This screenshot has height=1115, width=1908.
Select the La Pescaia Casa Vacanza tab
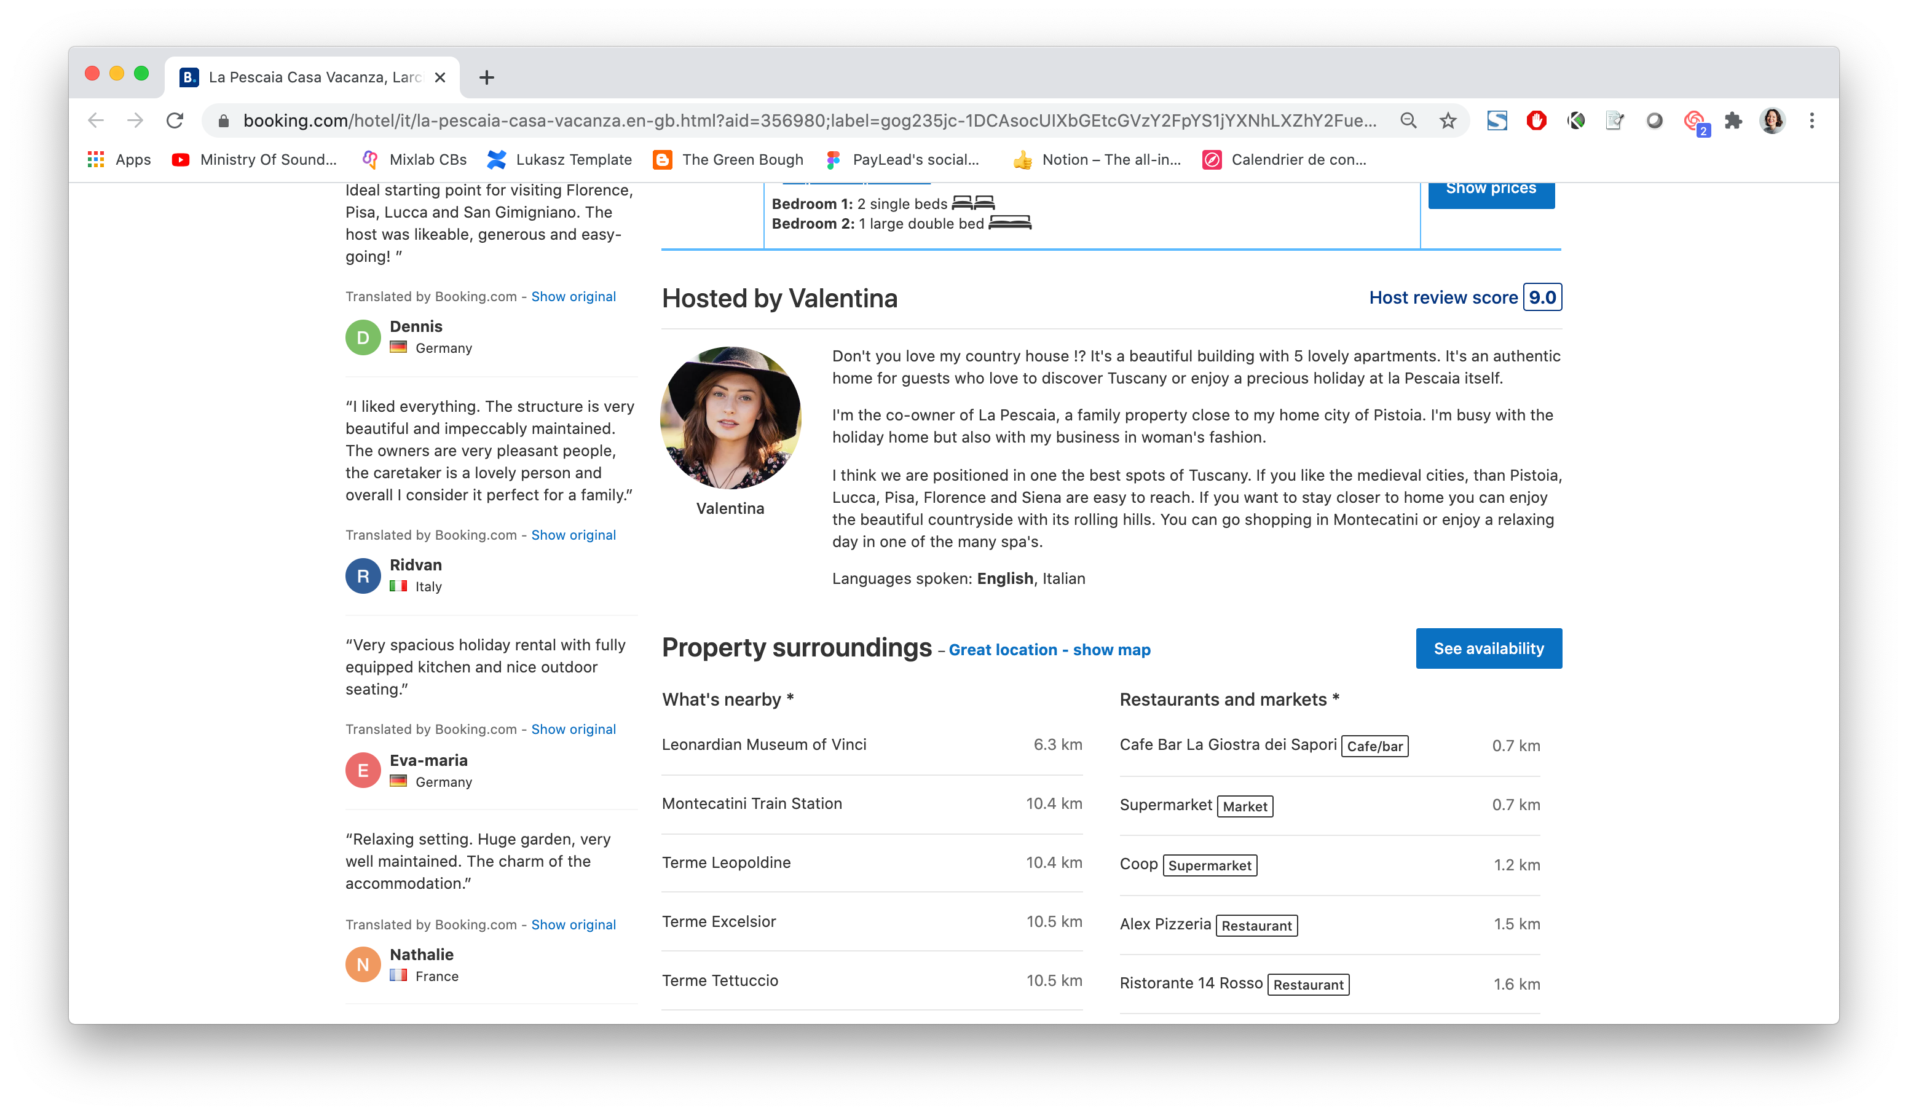[x=312, y=77]
